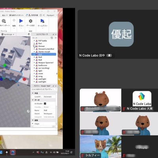Select the maze model row

(44, 73)
